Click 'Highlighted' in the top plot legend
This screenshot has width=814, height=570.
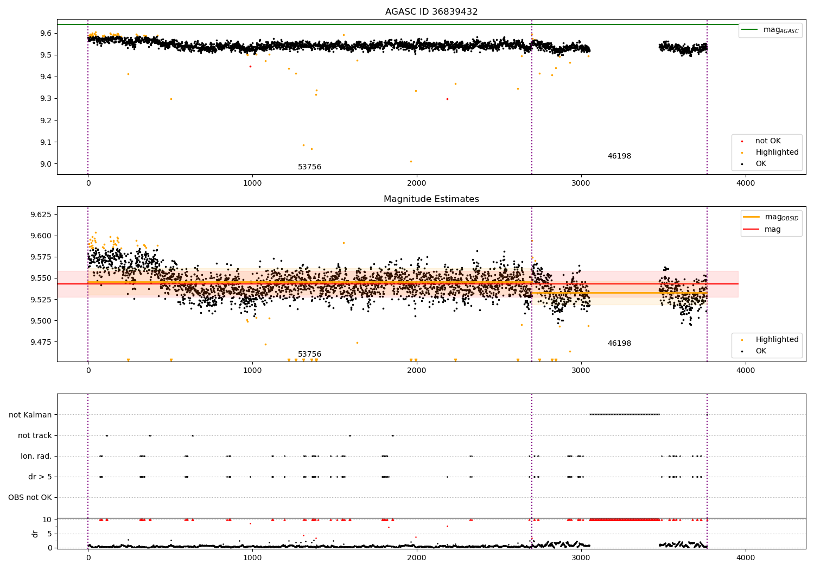777,153
